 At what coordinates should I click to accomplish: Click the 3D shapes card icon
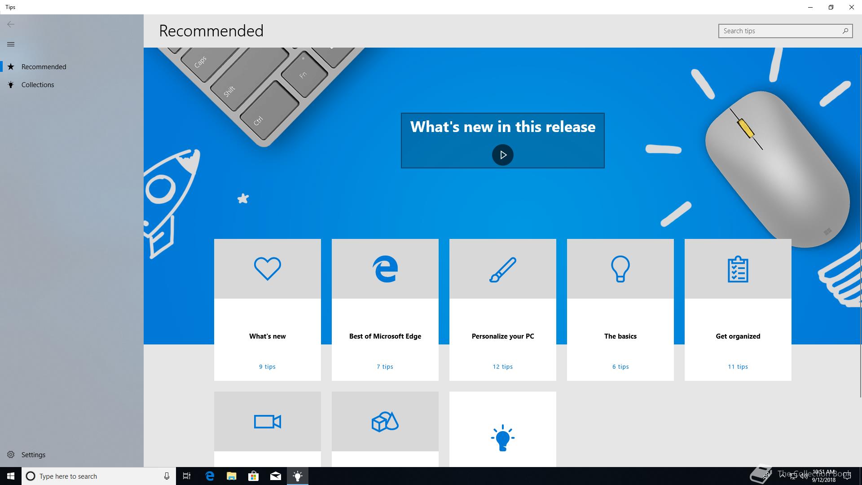click(385, 422)
